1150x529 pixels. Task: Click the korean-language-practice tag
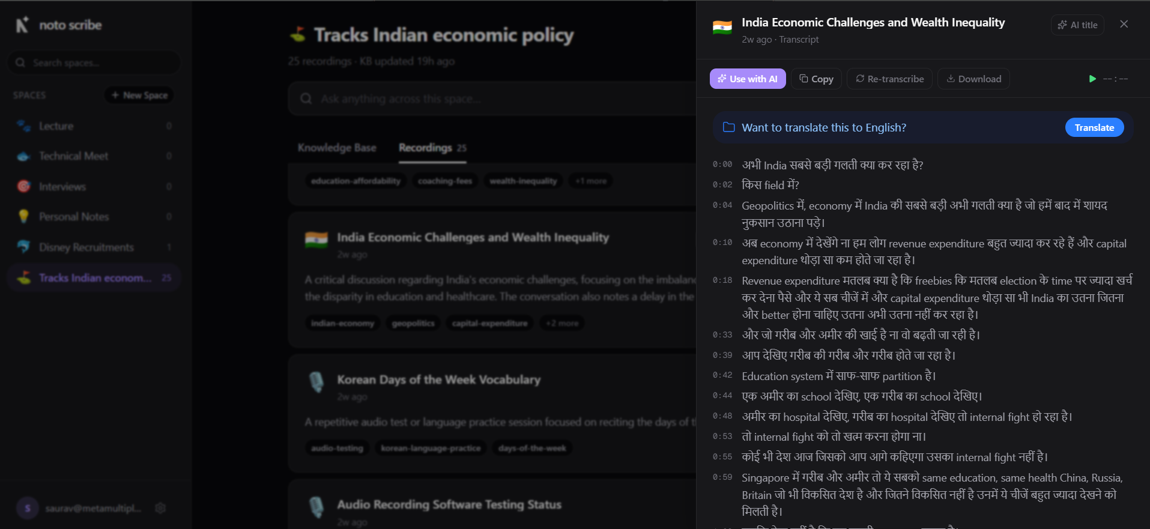click(x=431, y=448)
